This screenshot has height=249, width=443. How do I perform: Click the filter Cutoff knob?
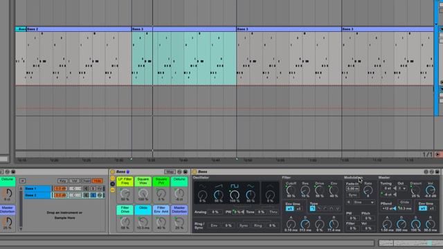[291, 190]
